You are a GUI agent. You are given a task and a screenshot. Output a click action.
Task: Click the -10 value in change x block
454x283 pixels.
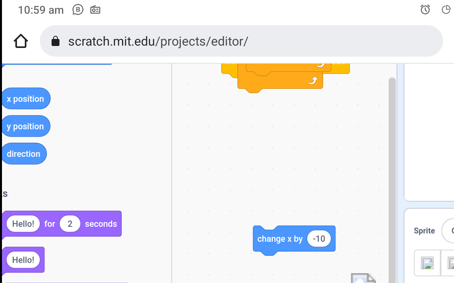319,239
